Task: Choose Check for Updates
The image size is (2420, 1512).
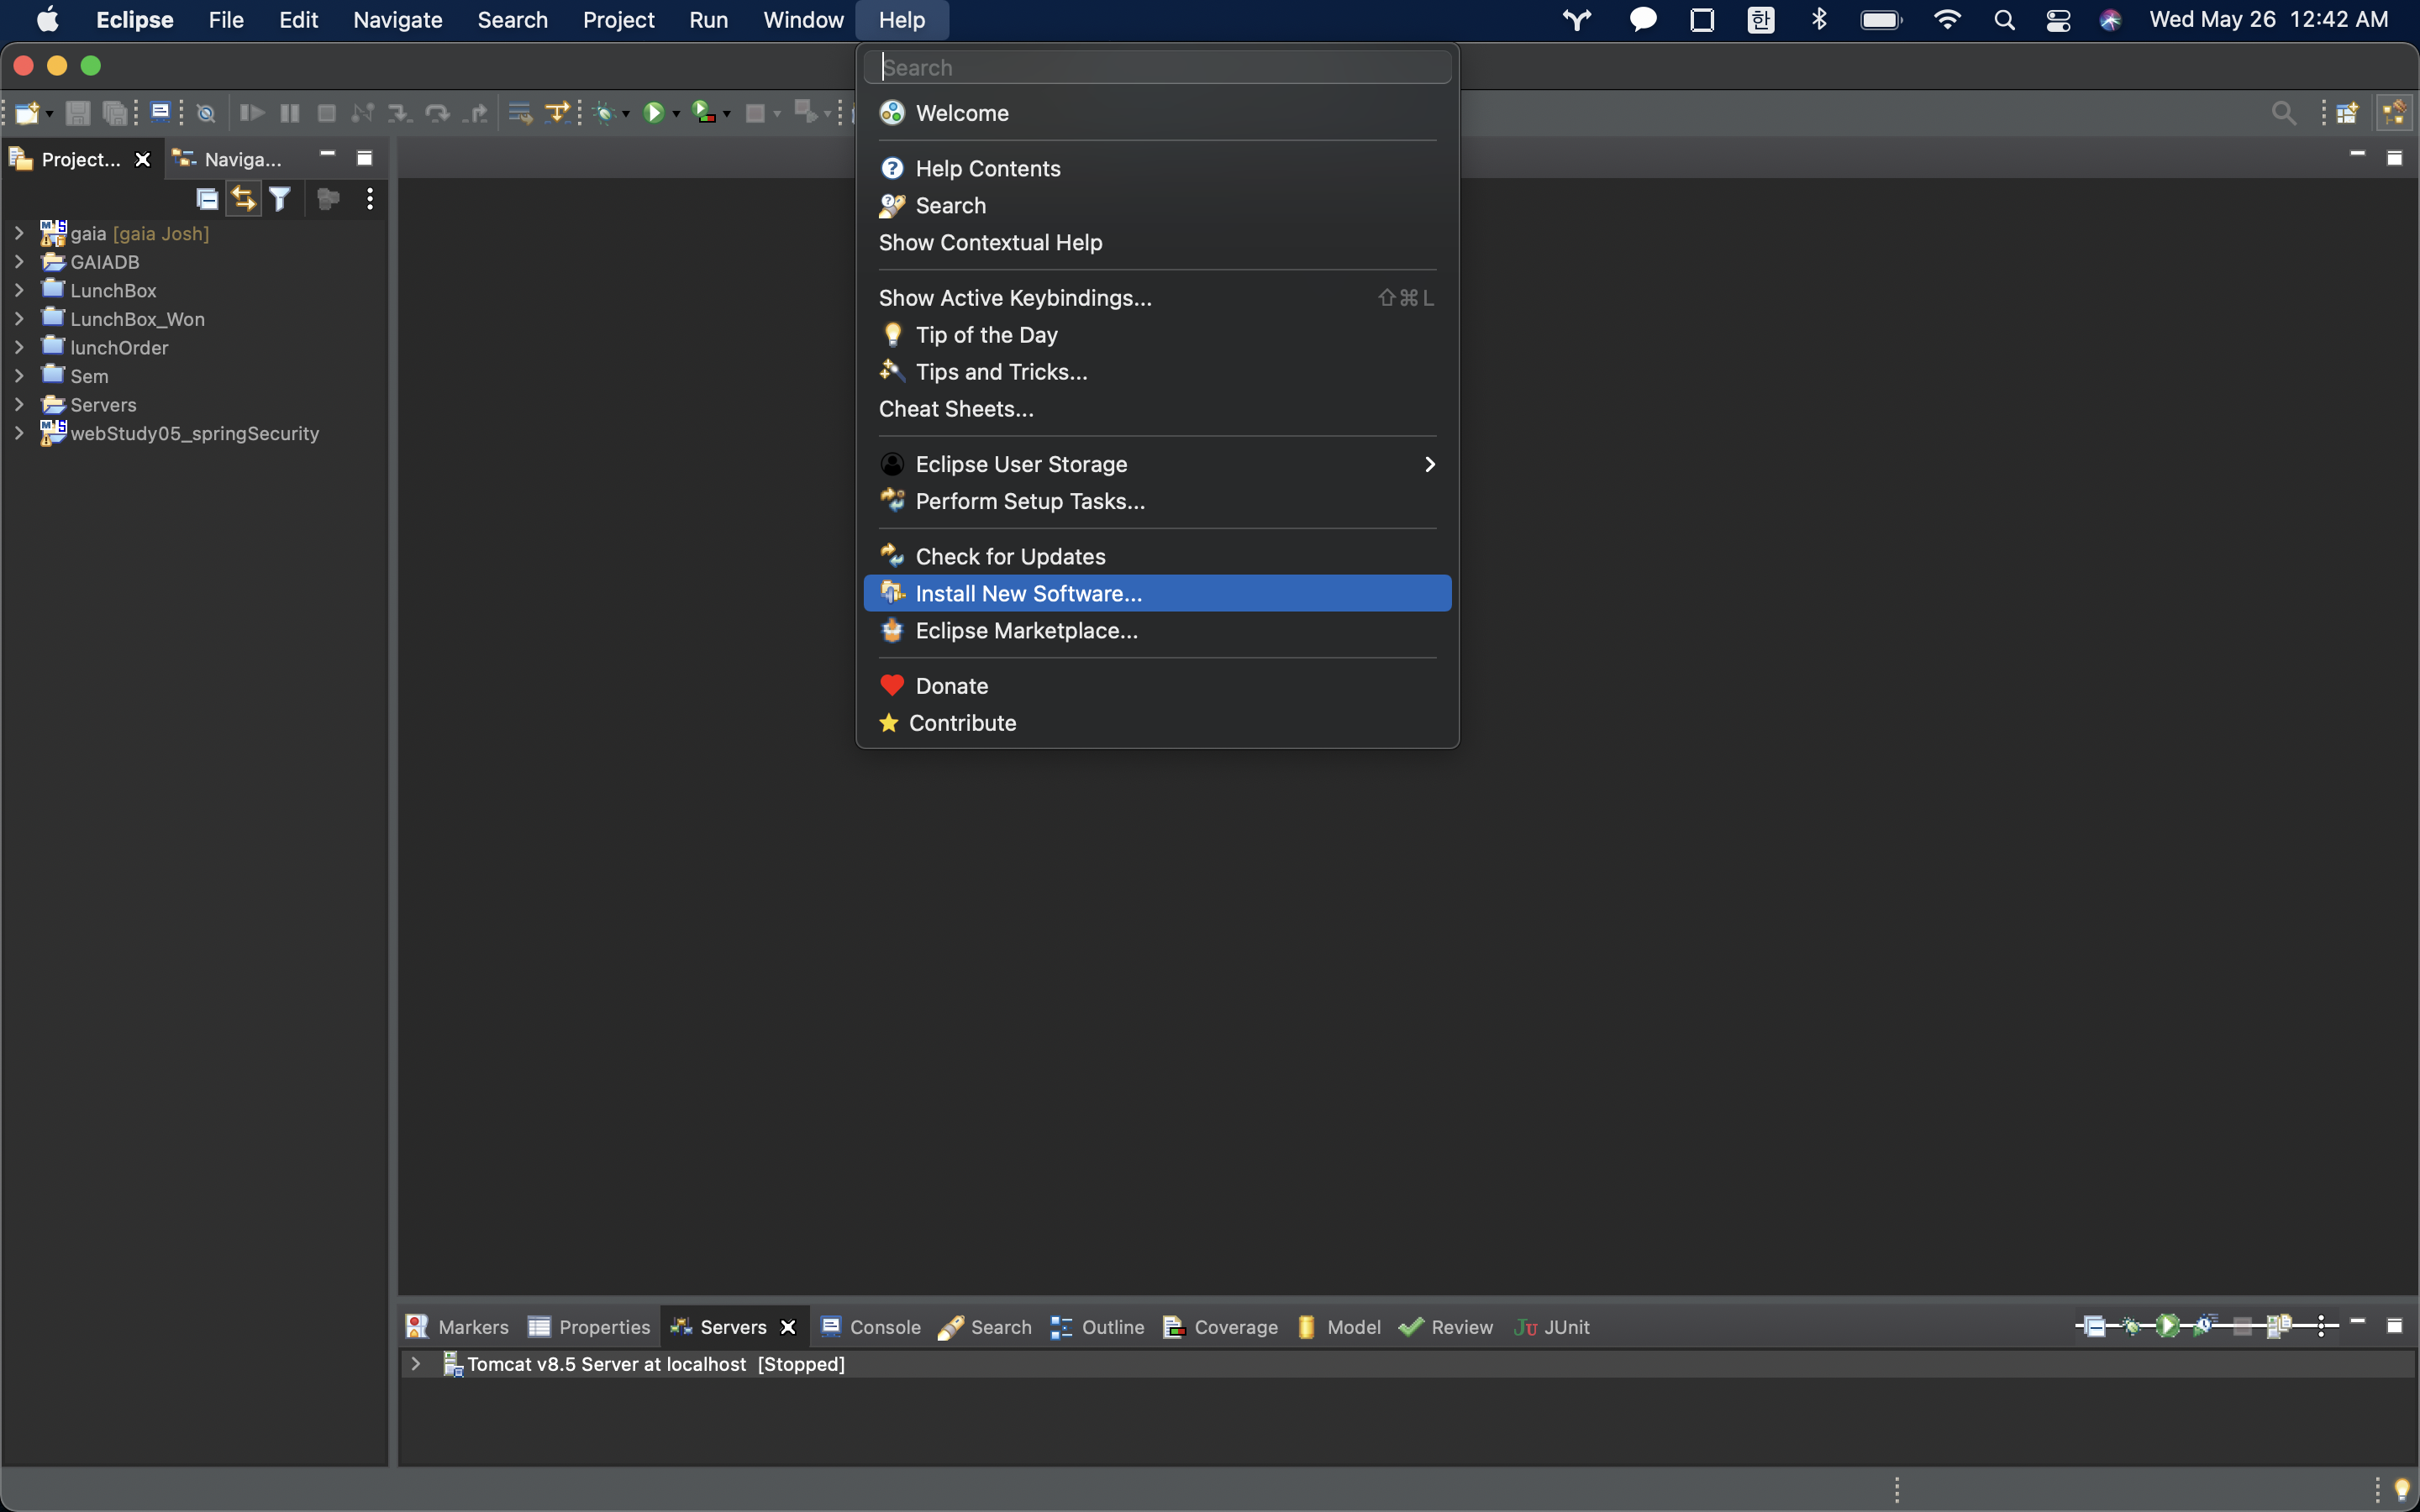Action: tap(1010, 556)
